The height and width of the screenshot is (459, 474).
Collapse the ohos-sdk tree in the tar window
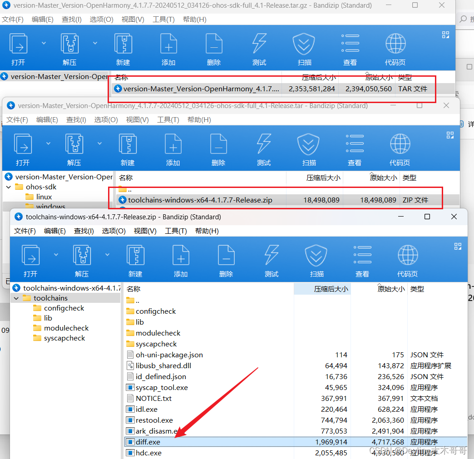coord(9,187)
